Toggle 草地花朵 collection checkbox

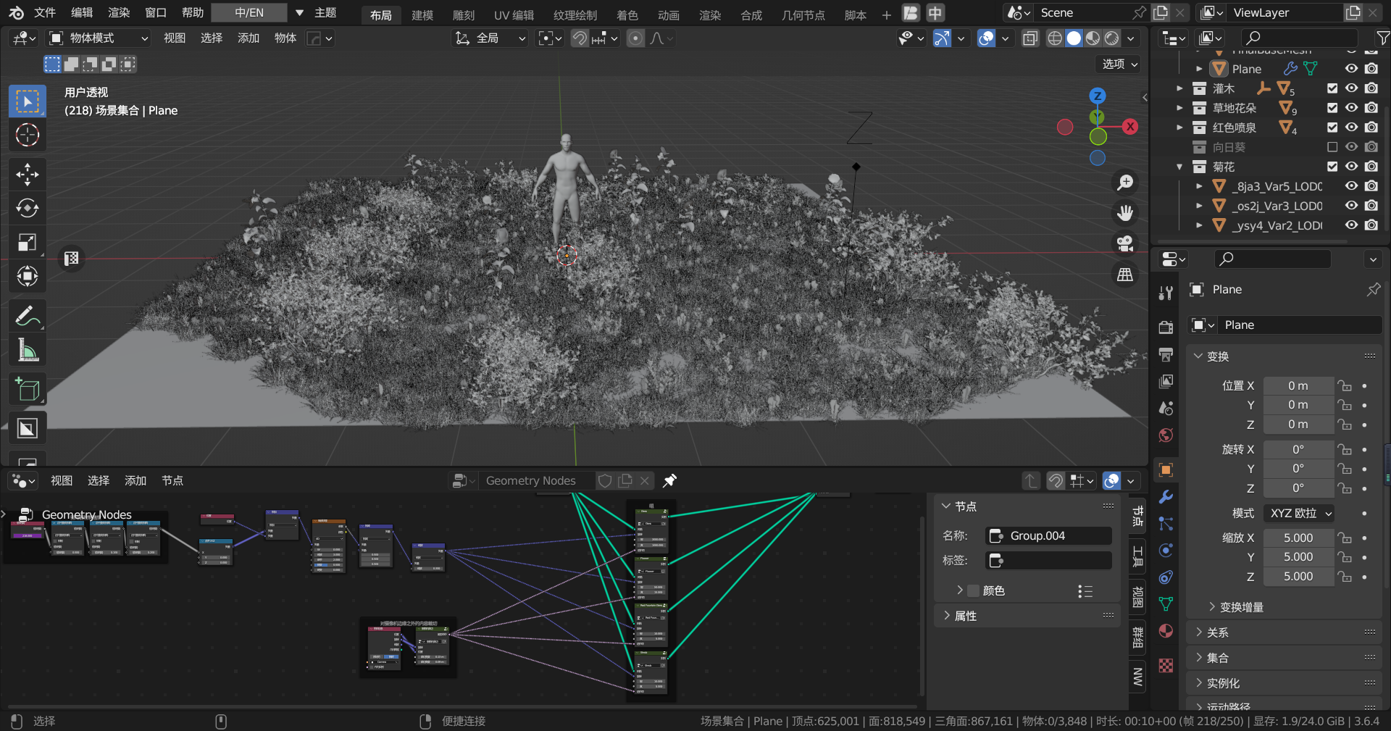click(1332, 108)
